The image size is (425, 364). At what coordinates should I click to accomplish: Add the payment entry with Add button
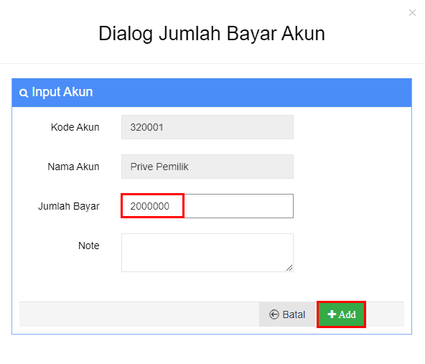pyautogui.click(x=341, y=314)
